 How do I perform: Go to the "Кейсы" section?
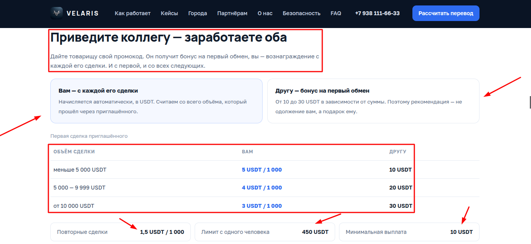click(169, 13)
